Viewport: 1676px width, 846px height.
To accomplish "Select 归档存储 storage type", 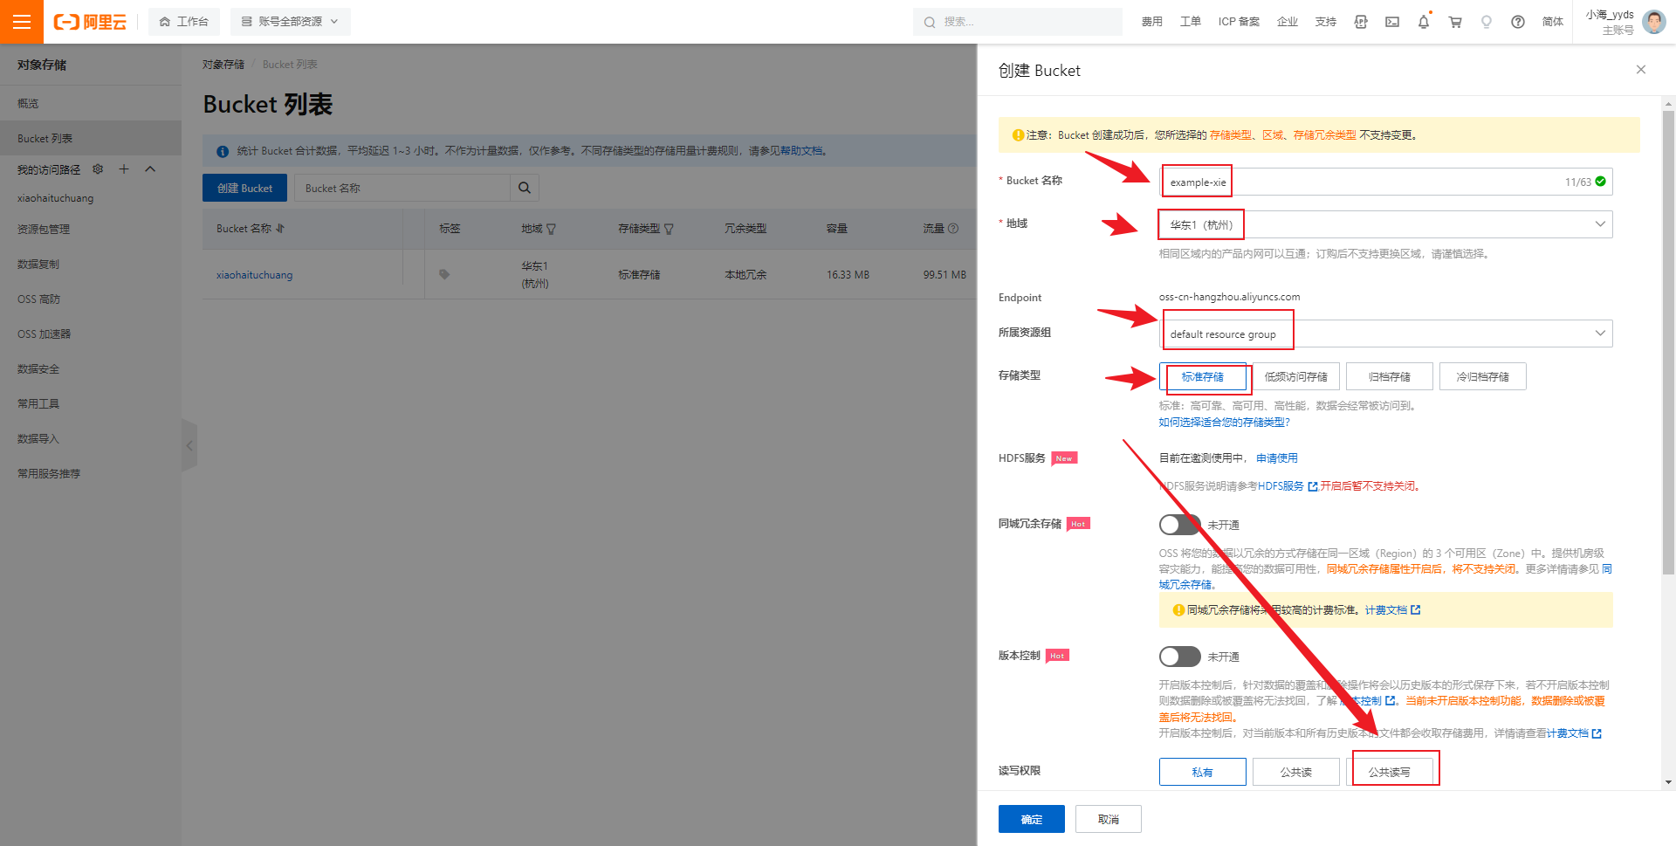I will 1390,376.
